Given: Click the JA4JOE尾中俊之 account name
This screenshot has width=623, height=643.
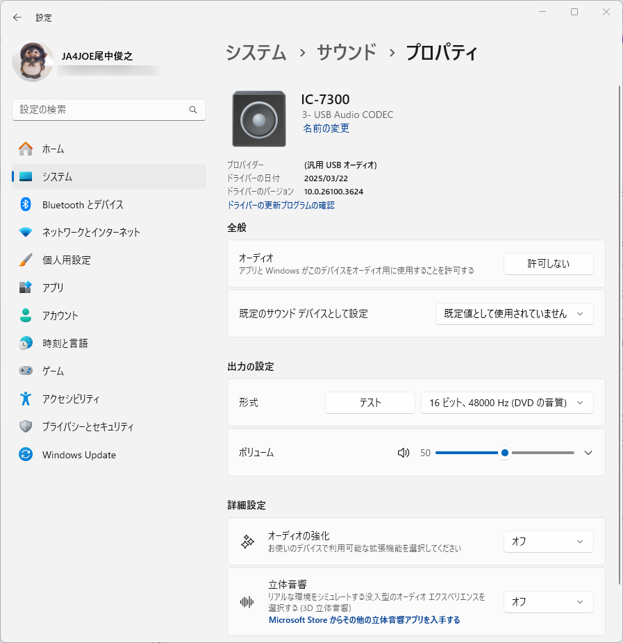Looking at the screenshot, I should tap(97, 56).
